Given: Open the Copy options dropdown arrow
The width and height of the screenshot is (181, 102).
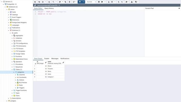Looking at the screenshot, I should click(x=63, y=2).
